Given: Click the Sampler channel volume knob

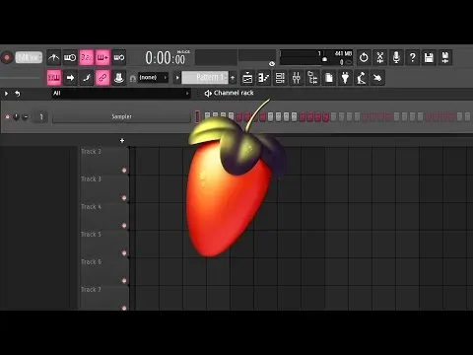Looking at the screenshot, I should pyautogui.click(x=25, y=116).
